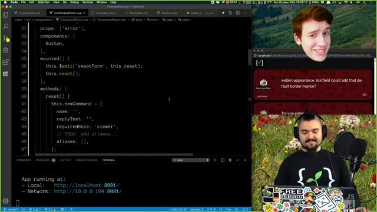The width and height of the screenshot is (377, 212).
Task: Click line 44 'requiredRole: viewer' in editor
Action: coord(87,127)
